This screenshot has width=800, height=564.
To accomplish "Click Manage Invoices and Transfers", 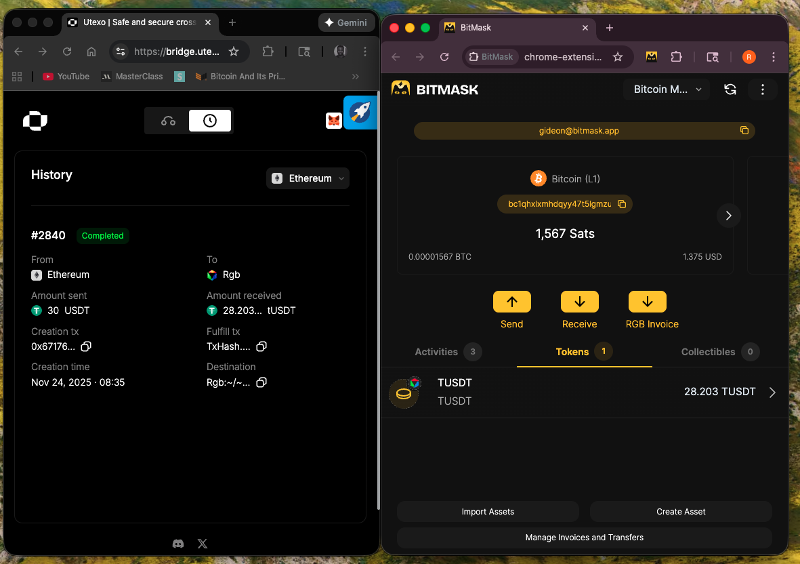I will pyautogui.click(x=584, y=538).
